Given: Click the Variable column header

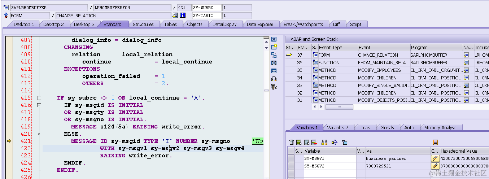Looking at the screenshot, I should pyautogui.click(x=330, y=151).
